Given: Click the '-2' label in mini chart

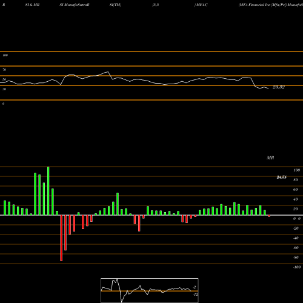Looking at the screenshot, I should tap(195, 287).
